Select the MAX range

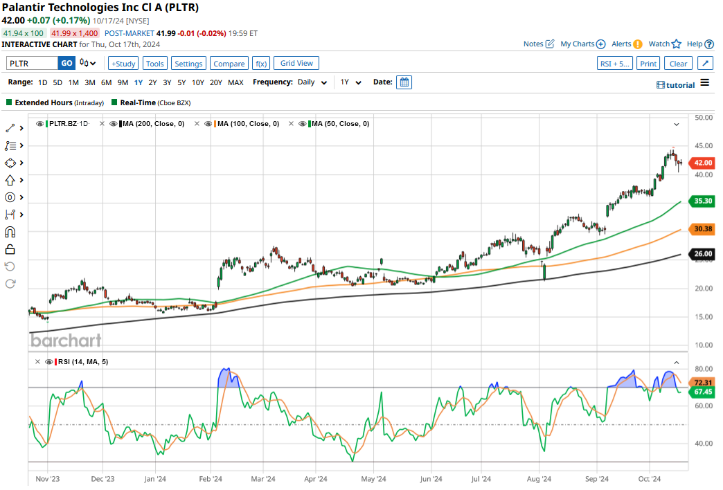click(235, 82)
